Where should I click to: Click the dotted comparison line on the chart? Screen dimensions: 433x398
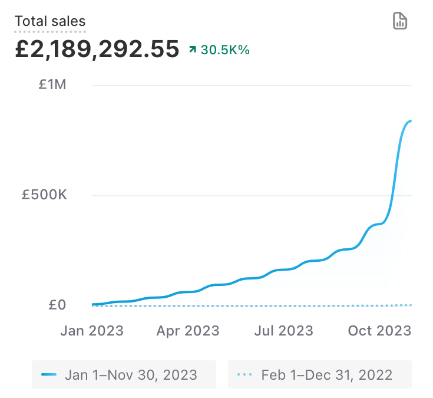click(236, 305)
